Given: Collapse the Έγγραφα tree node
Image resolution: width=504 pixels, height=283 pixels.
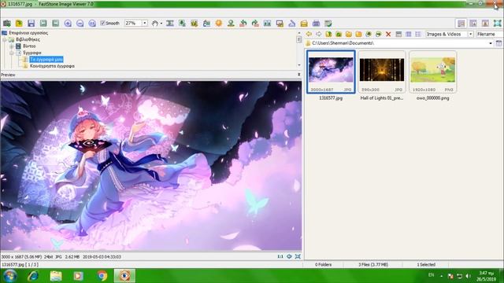Looking at the screenshot, I should 12,53.
